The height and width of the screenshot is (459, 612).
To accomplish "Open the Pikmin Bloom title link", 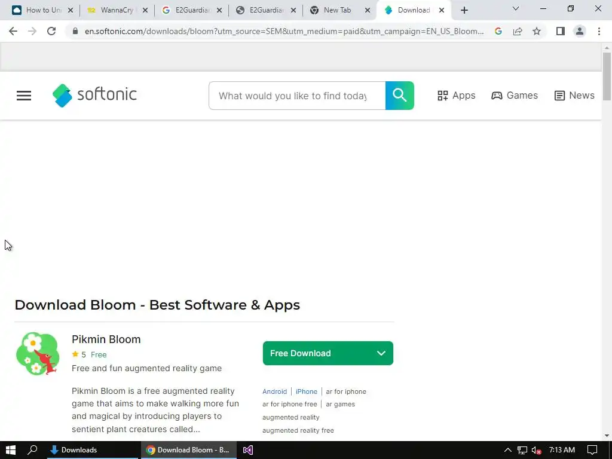I will (106, 339).
